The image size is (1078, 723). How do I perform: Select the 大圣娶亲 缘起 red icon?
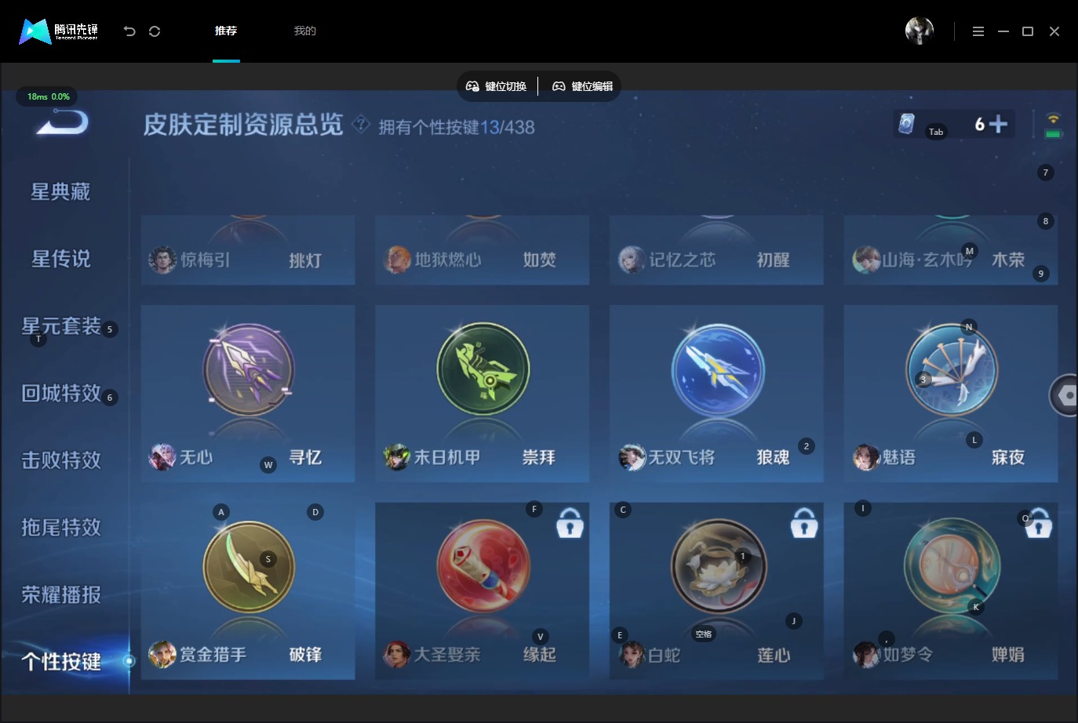click(x=483, y=566)
